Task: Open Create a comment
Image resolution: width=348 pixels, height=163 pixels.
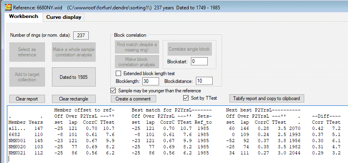Action: coord(133,99)
